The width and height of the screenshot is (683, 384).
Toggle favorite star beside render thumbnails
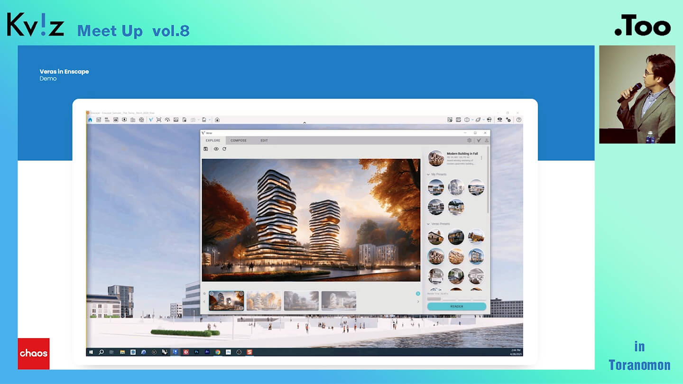pos(204,294)
